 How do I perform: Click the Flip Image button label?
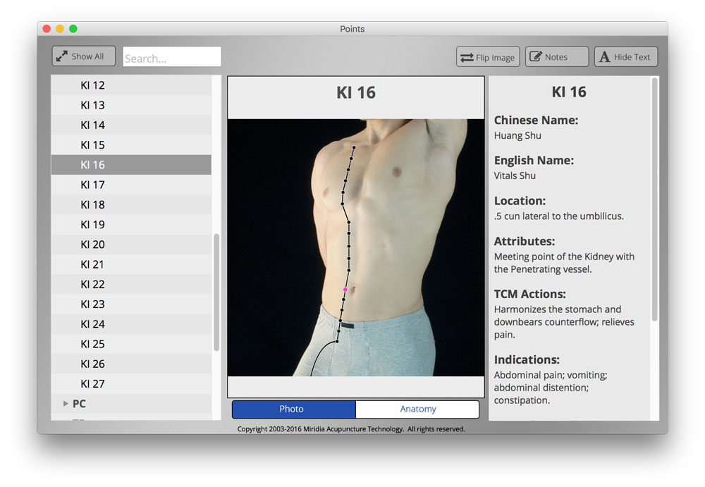click(x=495, y=58)
